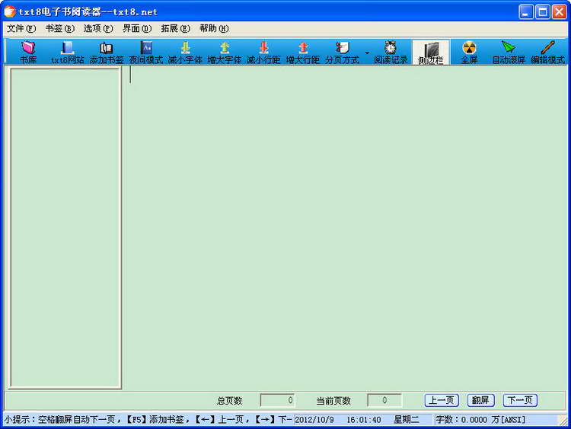Open 阅读记录 reading history
571x429 pixels.
pyautogui.click(x=391, y=52)
